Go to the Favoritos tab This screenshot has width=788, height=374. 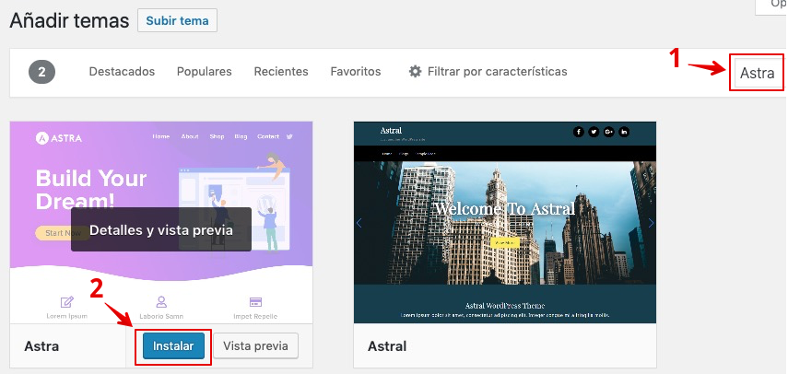pos(356,72)
